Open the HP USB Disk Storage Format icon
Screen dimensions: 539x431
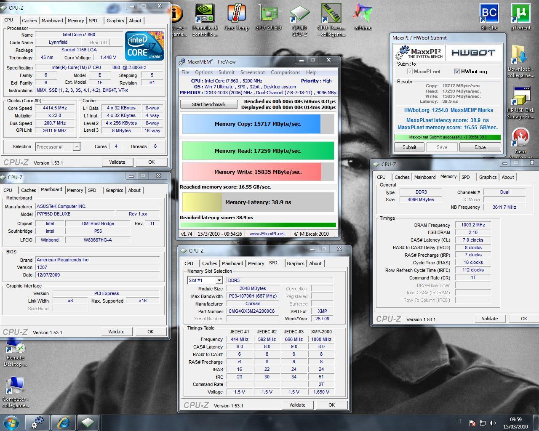click(520, 103)
